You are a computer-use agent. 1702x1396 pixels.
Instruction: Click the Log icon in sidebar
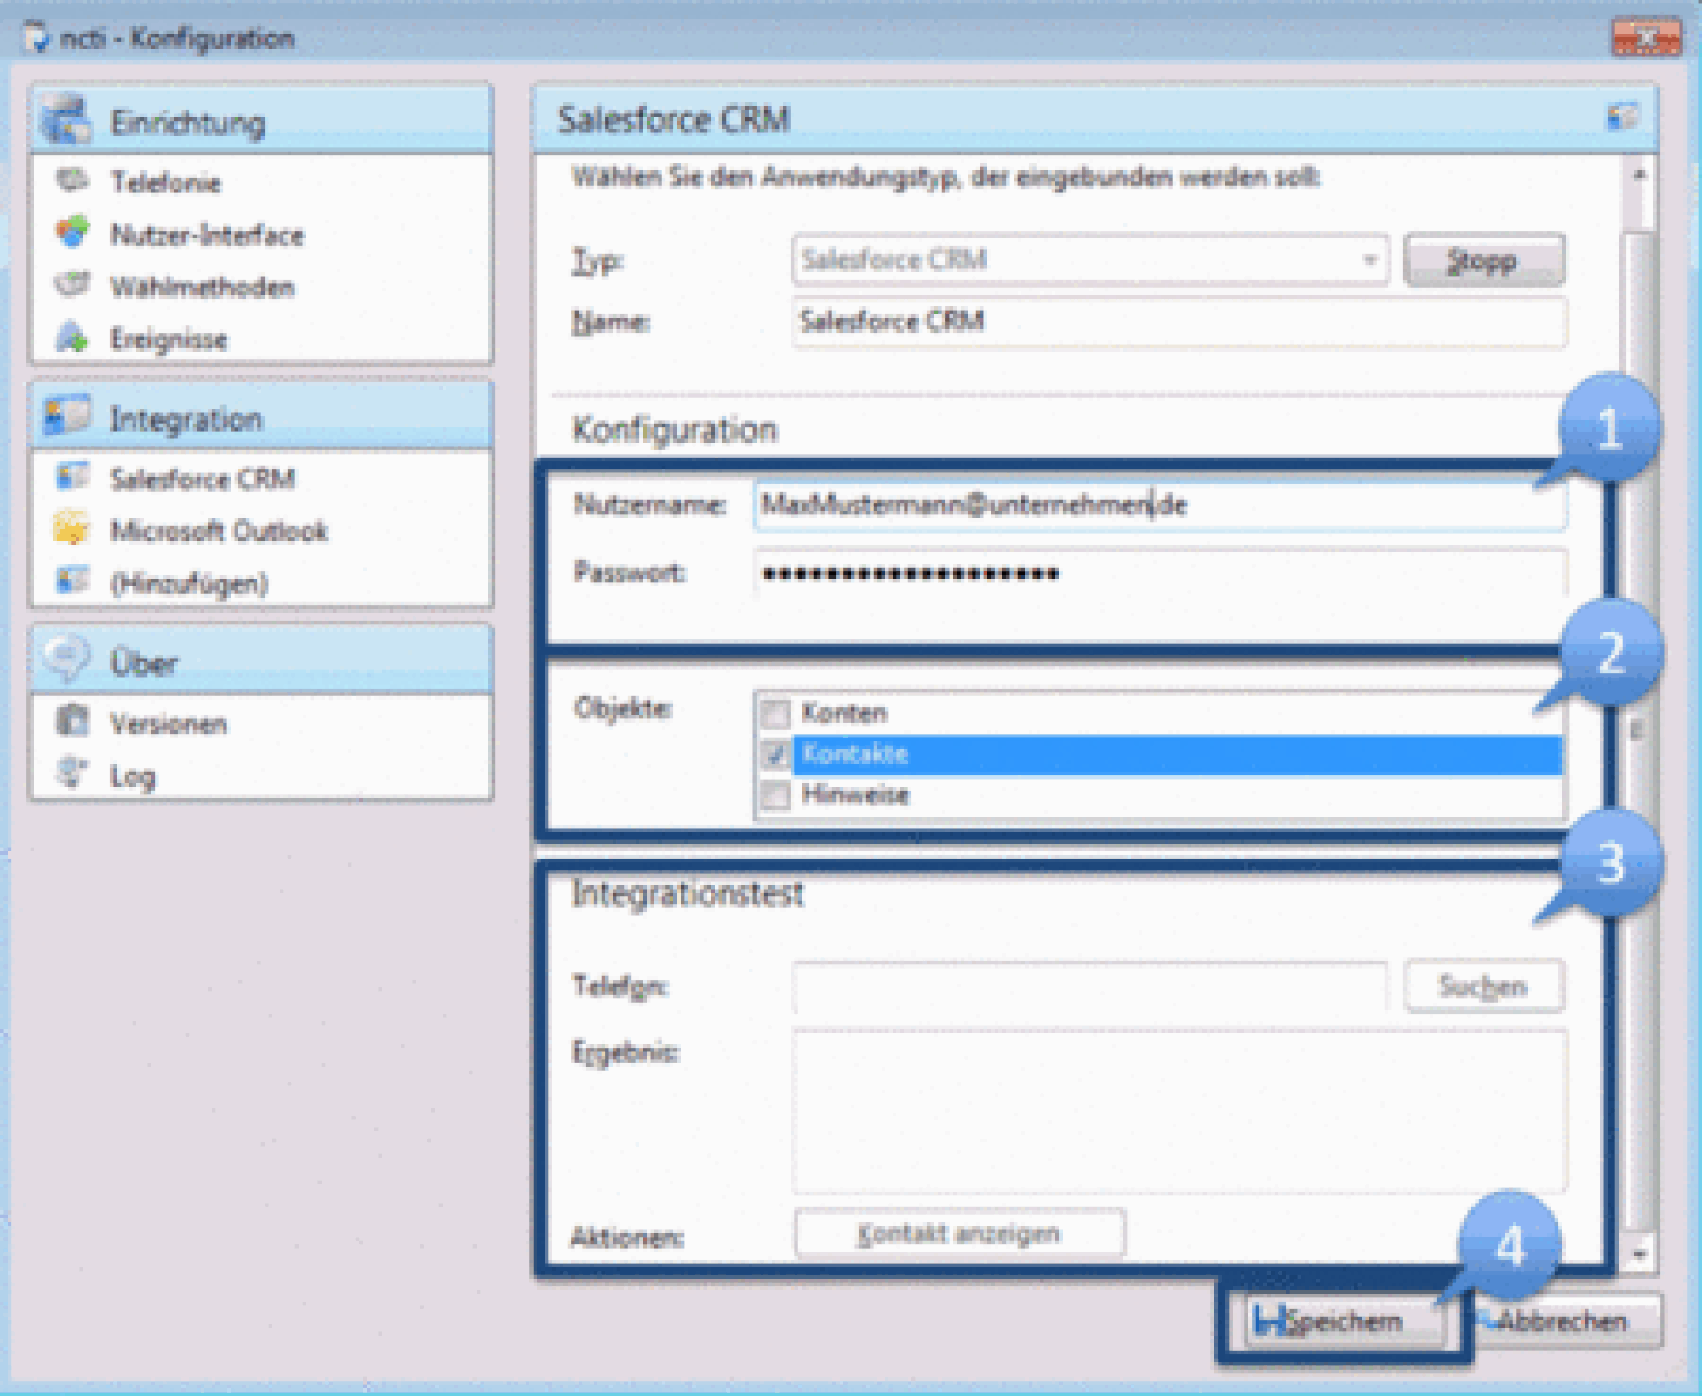[71, 773]
